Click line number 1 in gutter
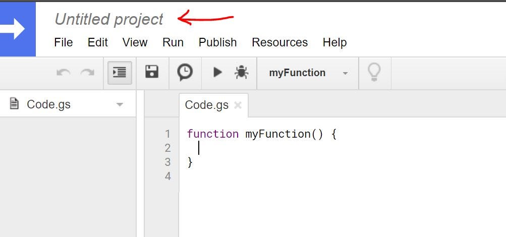The height and width of the screenshot is (237, 506). (167, 134)
